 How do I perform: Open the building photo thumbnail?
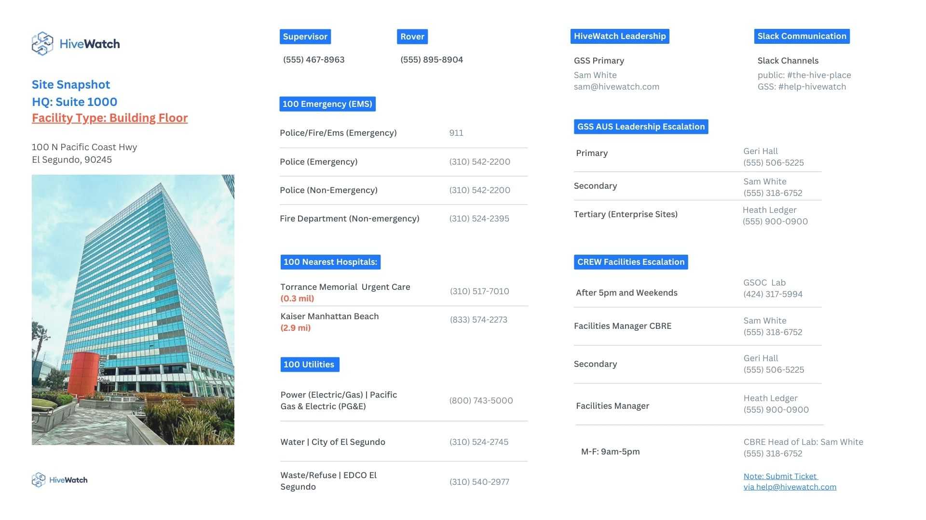coord(133,310)
